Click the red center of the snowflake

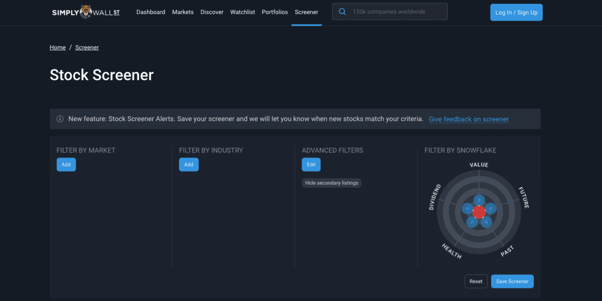479,212
